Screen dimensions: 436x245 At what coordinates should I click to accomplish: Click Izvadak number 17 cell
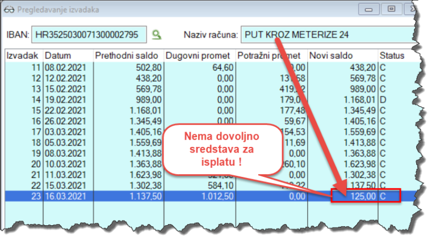click(x=36, y=132)
